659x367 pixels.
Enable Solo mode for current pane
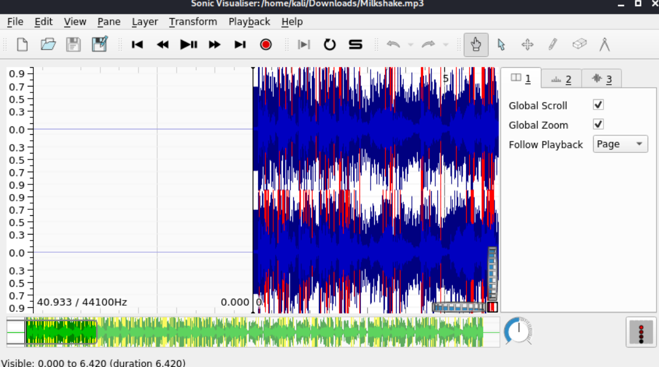click(355, 45)
